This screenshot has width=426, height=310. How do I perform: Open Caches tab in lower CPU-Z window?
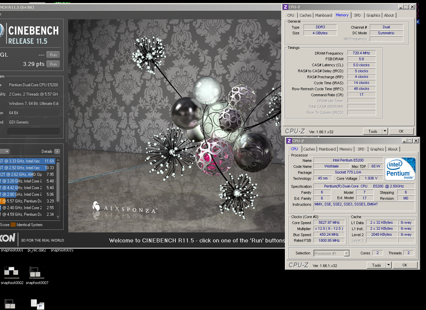309,149
